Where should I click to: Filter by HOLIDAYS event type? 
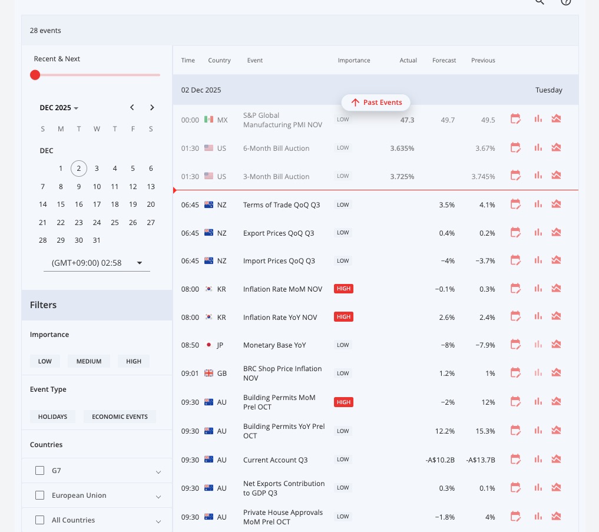(52, 417)
